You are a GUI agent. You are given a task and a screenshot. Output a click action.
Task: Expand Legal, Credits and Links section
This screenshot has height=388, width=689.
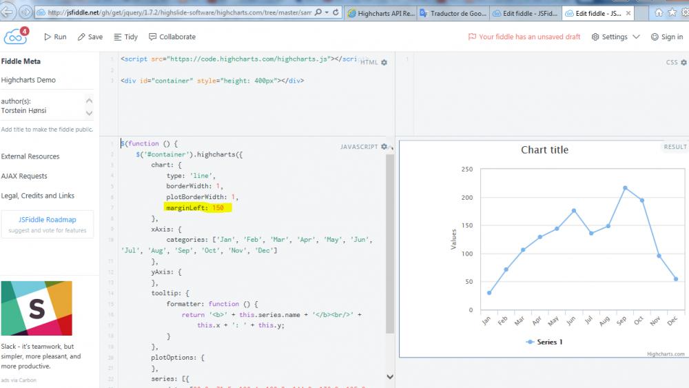click(37, 196)
